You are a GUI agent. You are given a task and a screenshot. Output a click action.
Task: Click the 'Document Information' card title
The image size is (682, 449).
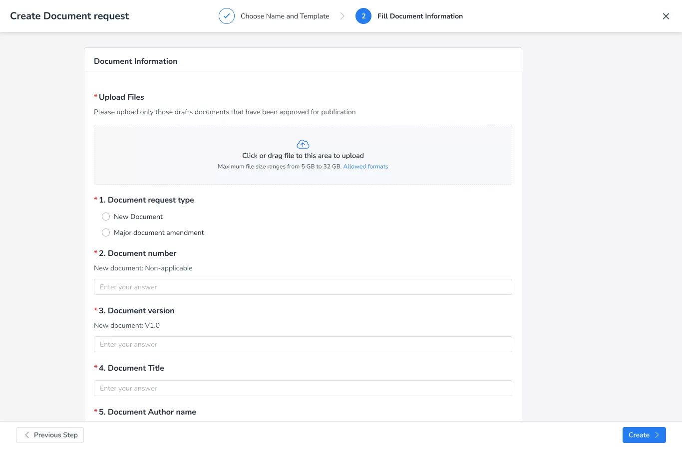[136, 61]
